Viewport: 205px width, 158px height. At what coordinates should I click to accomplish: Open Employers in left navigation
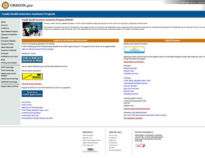[x=4, y=38]
